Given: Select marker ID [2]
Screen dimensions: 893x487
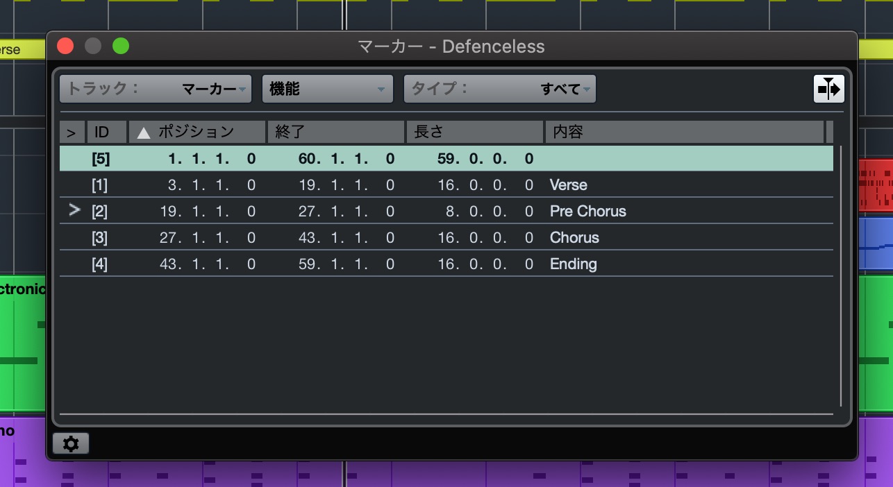Looking at the screenshot, I should pos(100,212).
